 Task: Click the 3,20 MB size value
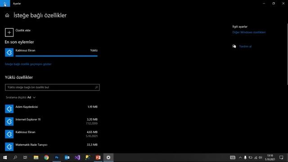[x=92, y=120]
